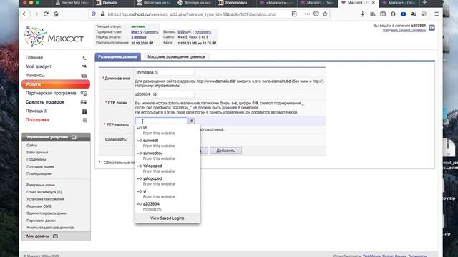Click View Saved Logins
This screenshot has width=458, height=257.
[x=167, y=218]
